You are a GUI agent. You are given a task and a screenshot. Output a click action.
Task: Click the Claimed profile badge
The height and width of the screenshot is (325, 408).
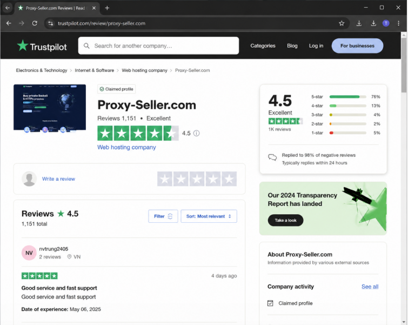click(x=116, y=89)
